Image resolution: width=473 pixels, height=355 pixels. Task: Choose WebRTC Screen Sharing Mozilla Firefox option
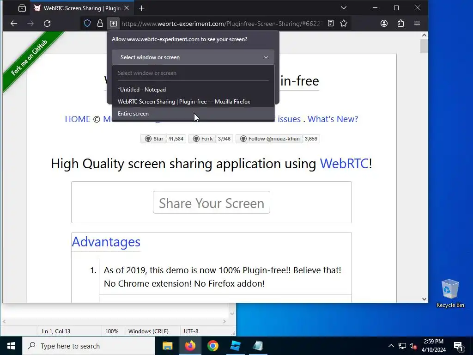click(x=193, y=101)
